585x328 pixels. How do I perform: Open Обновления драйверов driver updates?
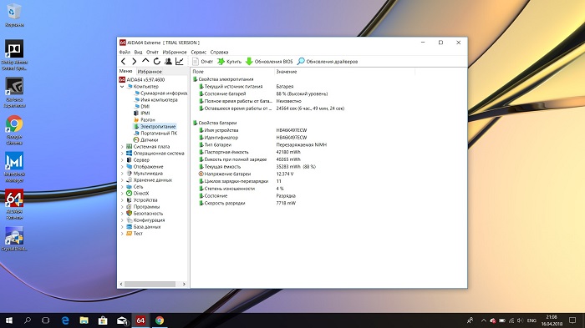pyautogui.click(x=328, y=62)
